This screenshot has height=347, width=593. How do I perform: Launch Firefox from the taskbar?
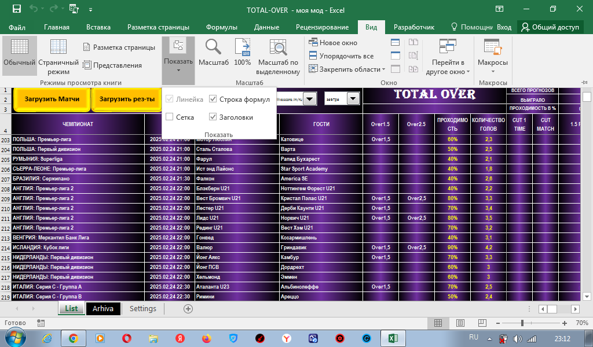(207, 338)
